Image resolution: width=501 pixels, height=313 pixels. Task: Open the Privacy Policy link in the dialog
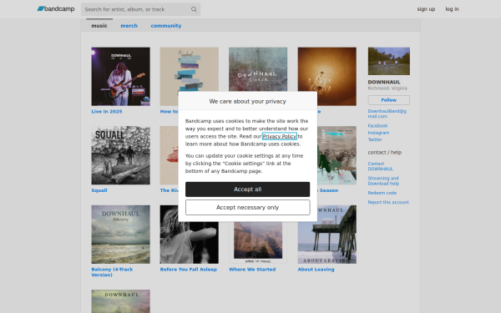[x=280, y=136]
